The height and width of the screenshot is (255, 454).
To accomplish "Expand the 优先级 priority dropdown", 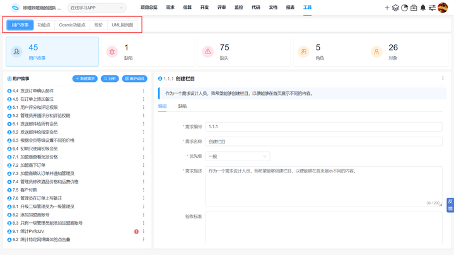I will click(238, 156).
